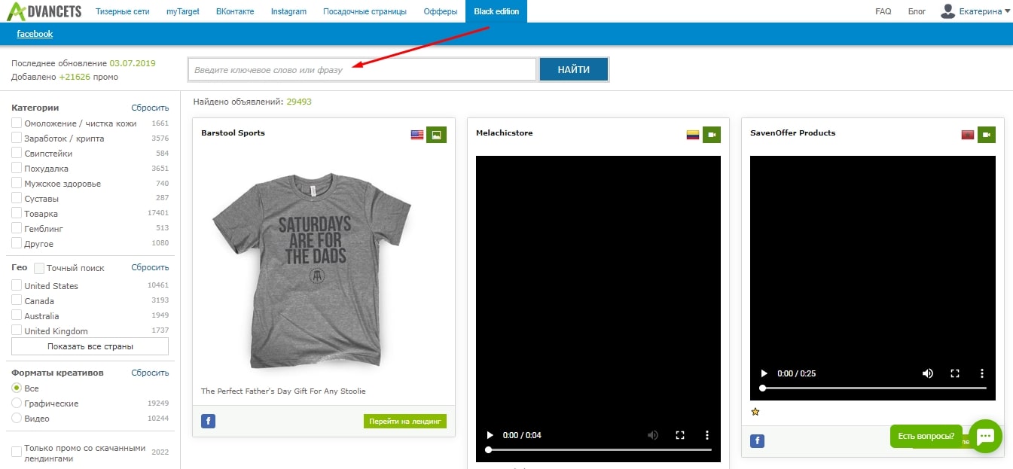Open the ВКонтакте tab
This screenshot has height=469, width=1013.
235,11
